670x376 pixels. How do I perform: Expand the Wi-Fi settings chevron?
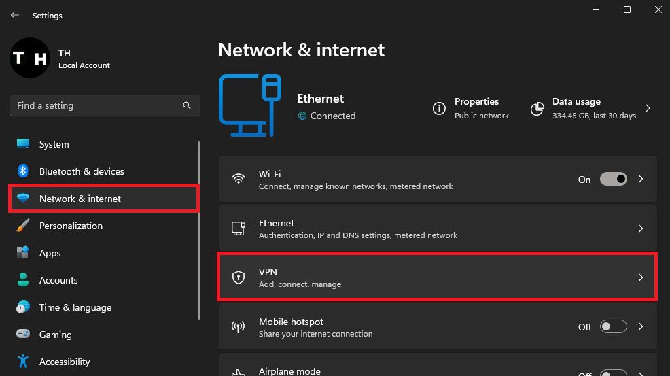[x=641, y=180]
